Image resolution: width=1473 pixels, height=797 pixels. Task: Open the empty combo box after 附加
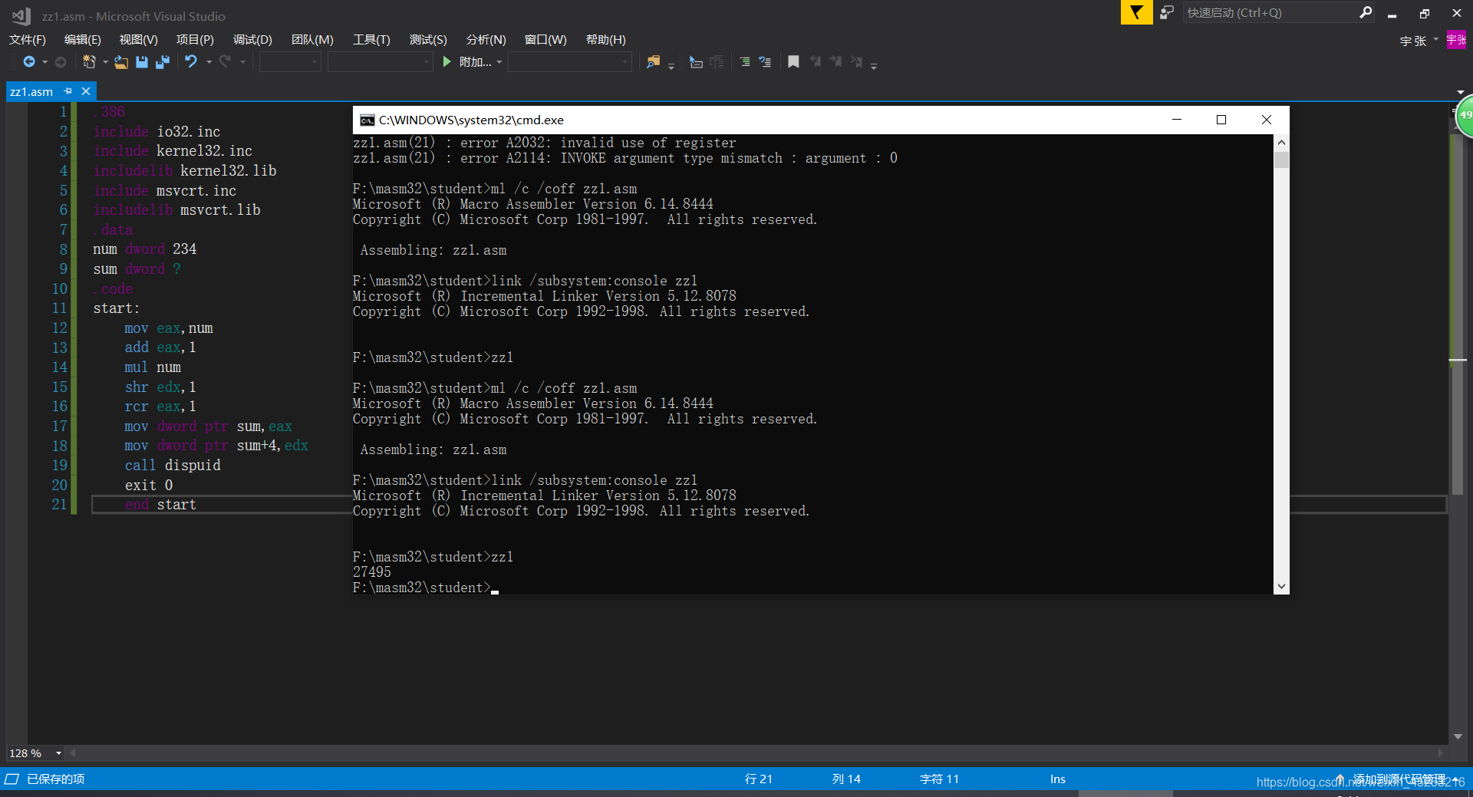[x=570, y=62]
